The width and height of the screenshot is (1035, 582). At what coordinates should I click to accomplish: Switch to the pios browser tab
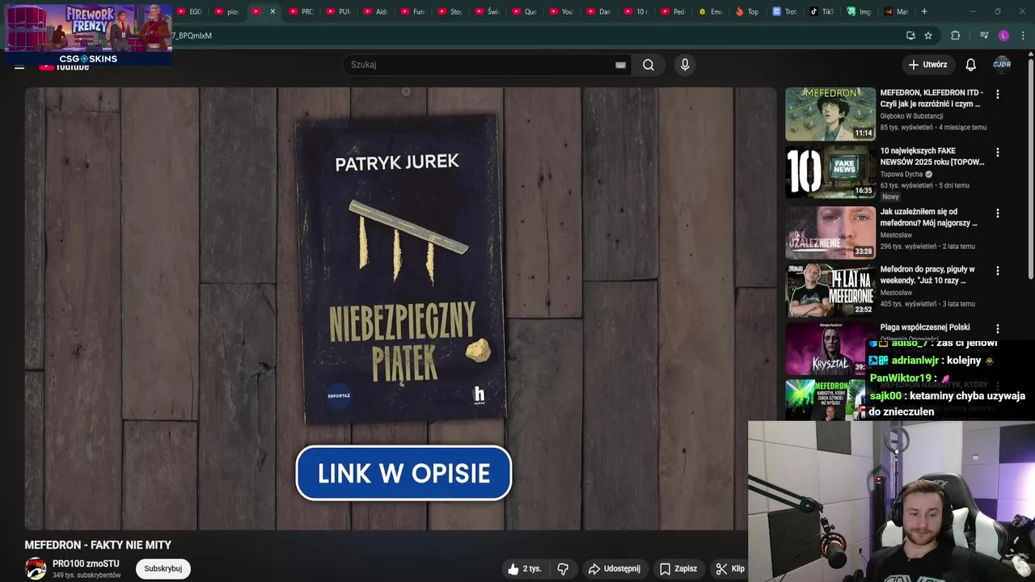click(226, 11)
